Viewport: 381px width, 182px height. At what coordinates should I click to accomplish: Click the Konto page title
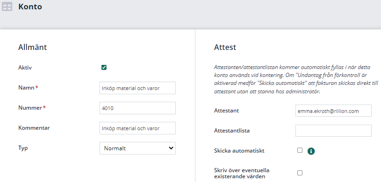coord(30,7)
